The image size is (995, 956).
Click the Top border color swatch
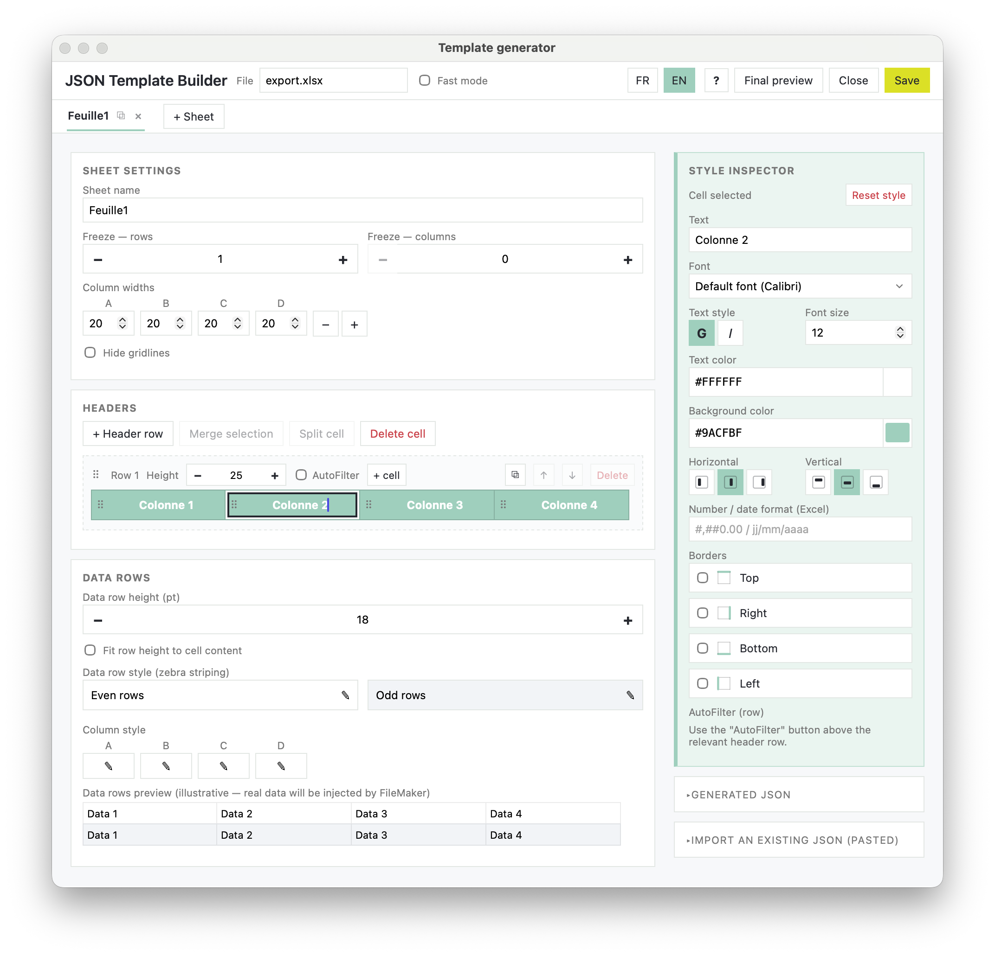click(x=724, y=578)
